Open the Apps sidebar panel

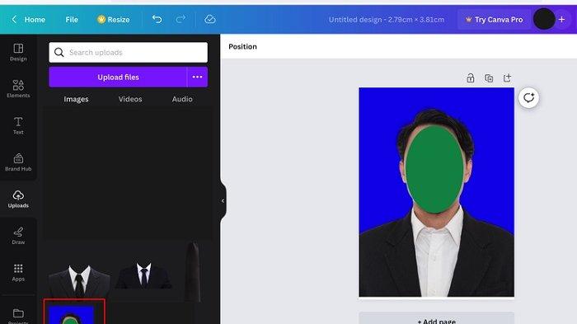pyautogui.click(x=18, y=273)
